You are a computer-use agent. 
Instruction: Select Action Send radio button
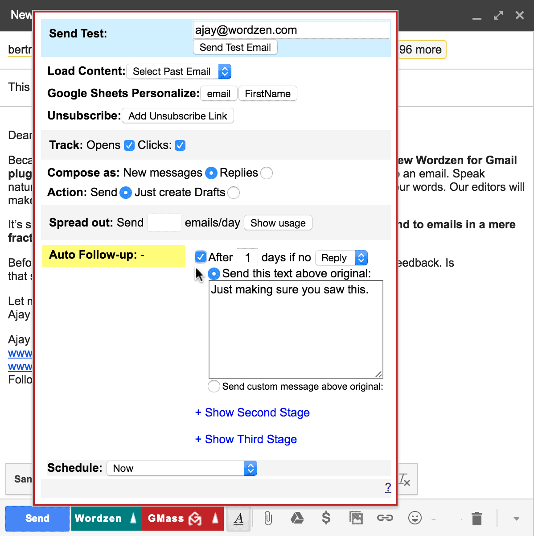point(126,193)
